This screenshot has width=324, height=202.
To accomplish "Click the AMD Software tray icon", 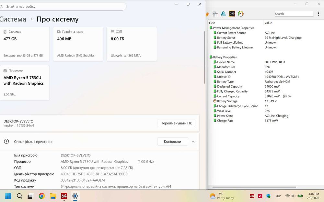I will (x=260, y=196).
